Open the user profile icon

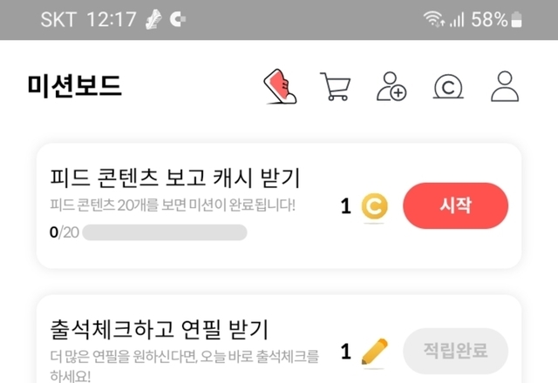505,87
